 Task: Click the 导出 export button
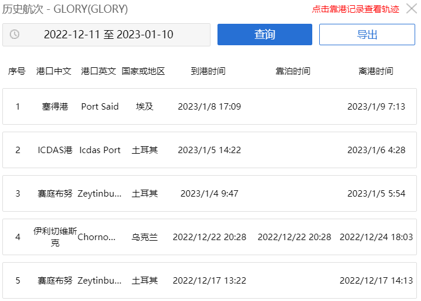(x=367, y=35)
